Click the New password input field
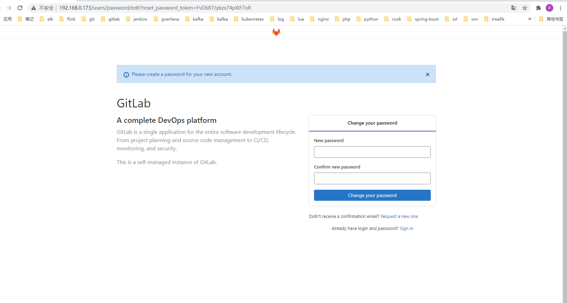The height and width of the screenshot is (303, 567). coord(372,152)
